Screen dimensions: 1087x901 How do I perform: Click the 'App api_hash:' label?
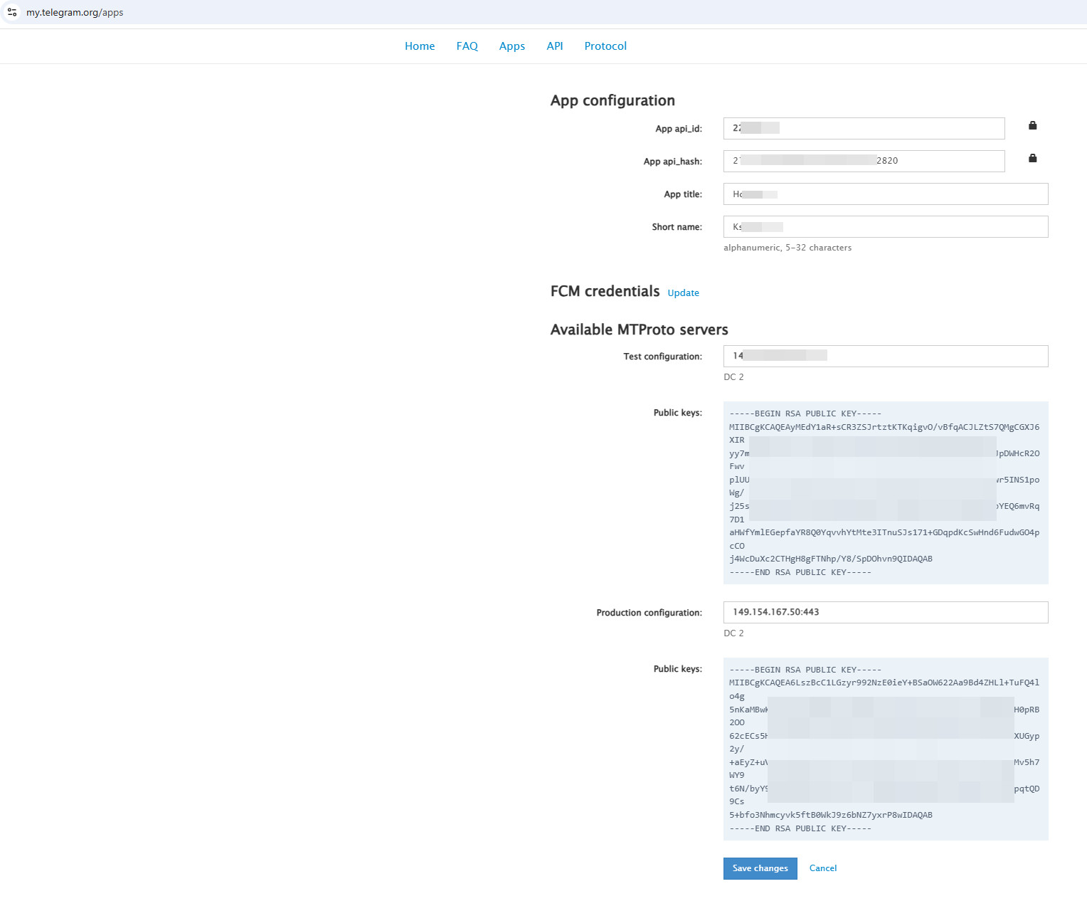(673, 162)
